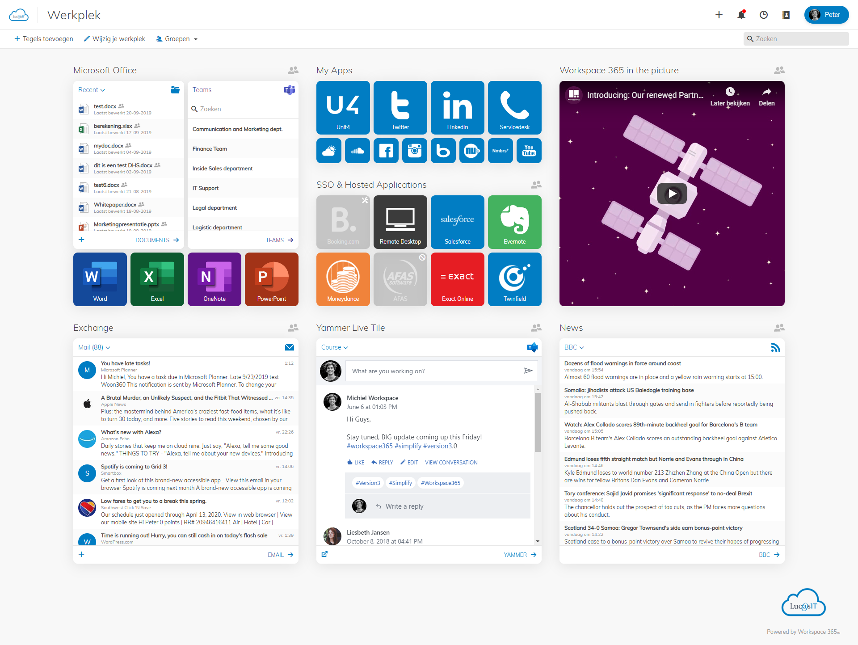Screen dimensions: 858x645
Task: Click the RSS feed icon in News
Action: 775,347
